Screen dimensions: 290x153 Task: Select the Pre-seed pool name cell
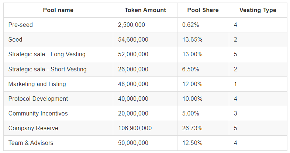click(x=21, y=25)
